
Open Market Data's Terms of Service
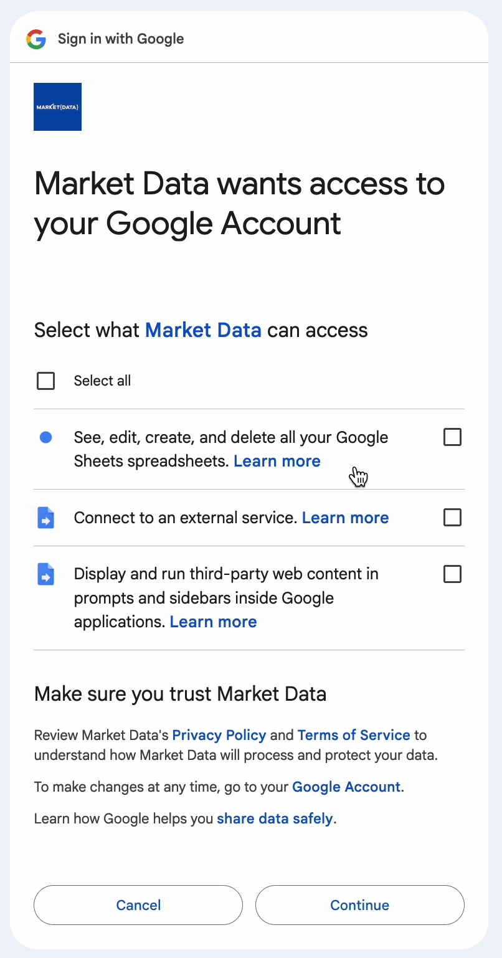click(353, 735)
